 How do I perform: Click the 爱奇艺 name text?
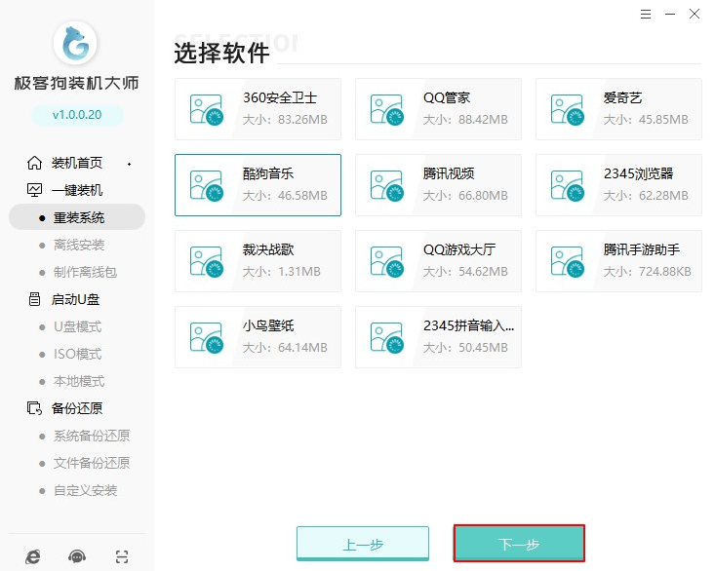click(623, 97)
